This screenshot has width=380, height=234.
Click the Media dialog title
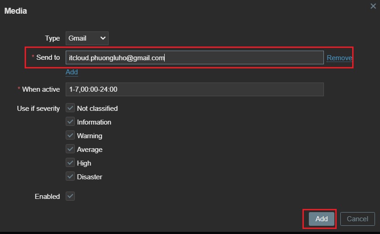click(x=16, y=11)
